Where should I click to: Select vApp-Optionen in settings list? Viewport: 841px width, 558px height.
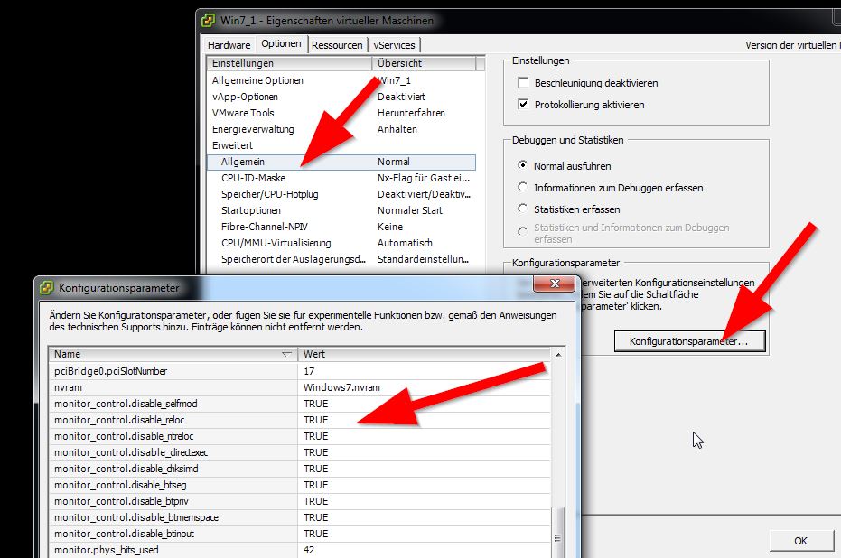(x=245, y=97)
